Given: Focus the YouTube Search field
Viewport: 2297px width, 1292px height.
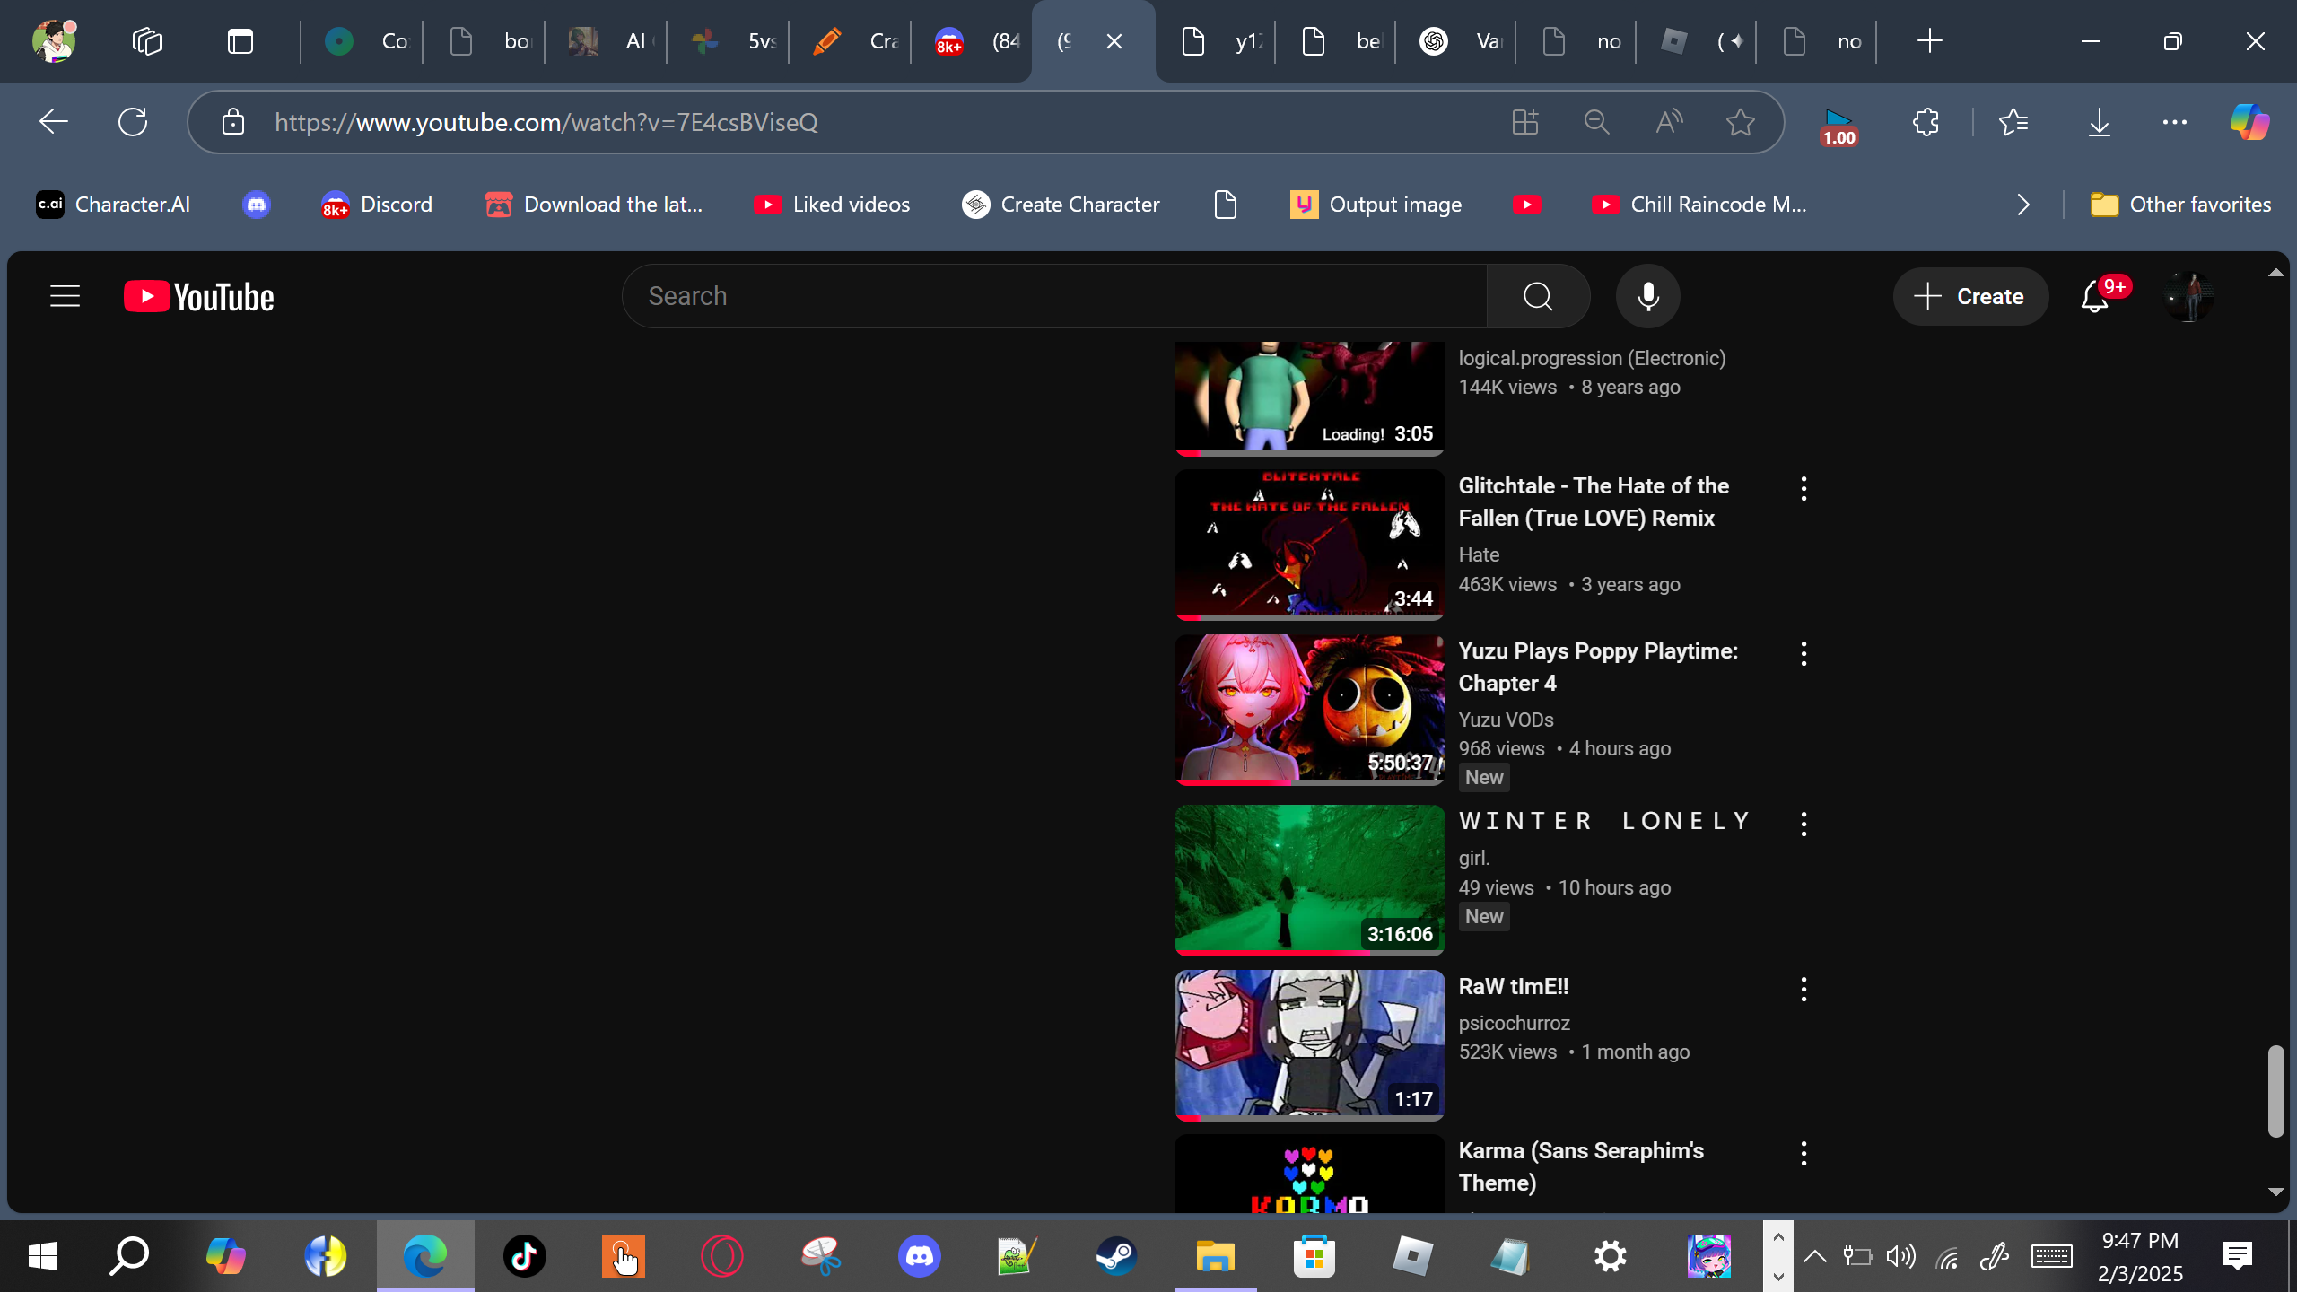Looking at the screenshot, I should click(1054, 296).
